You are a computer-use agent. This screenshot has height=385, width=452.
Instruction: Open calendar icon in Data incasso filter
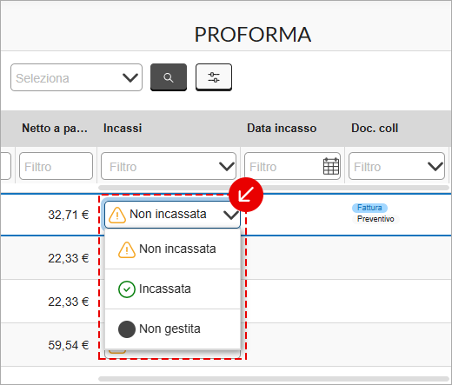331,166
